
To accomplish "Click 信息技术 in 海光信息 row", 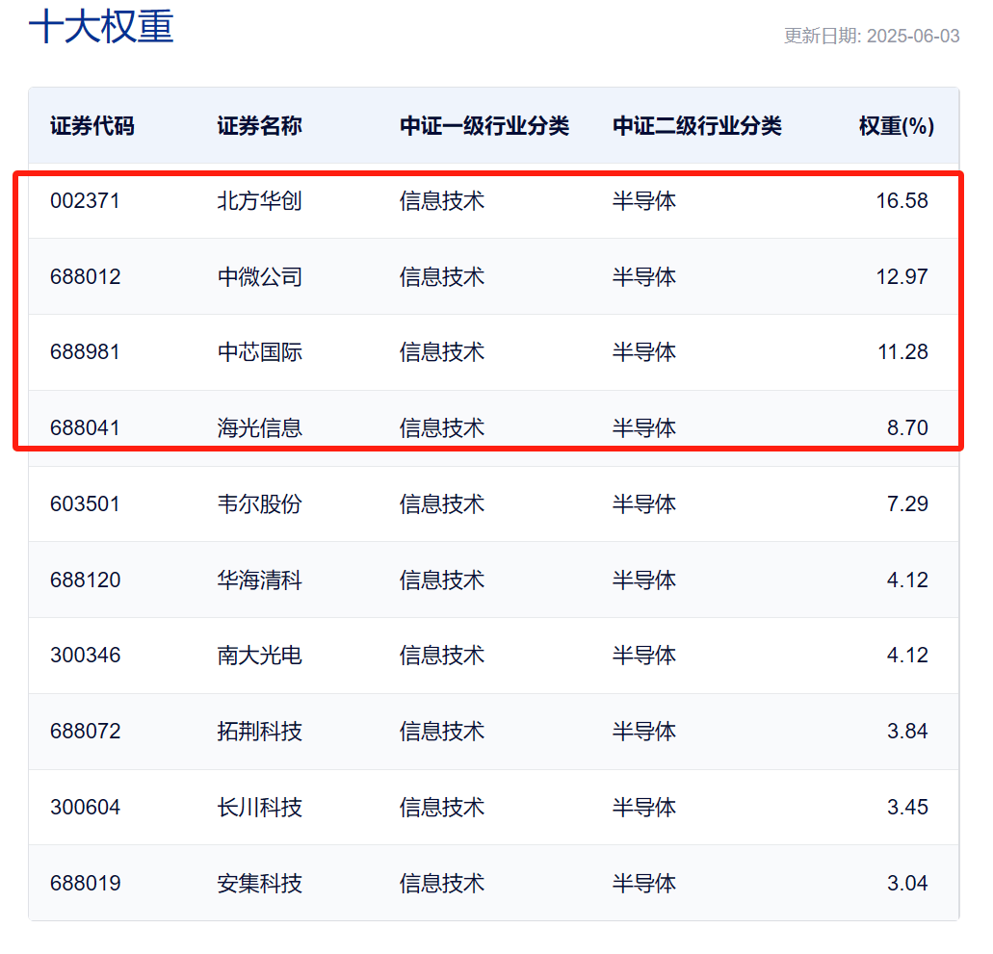I will tap(442, 428).
